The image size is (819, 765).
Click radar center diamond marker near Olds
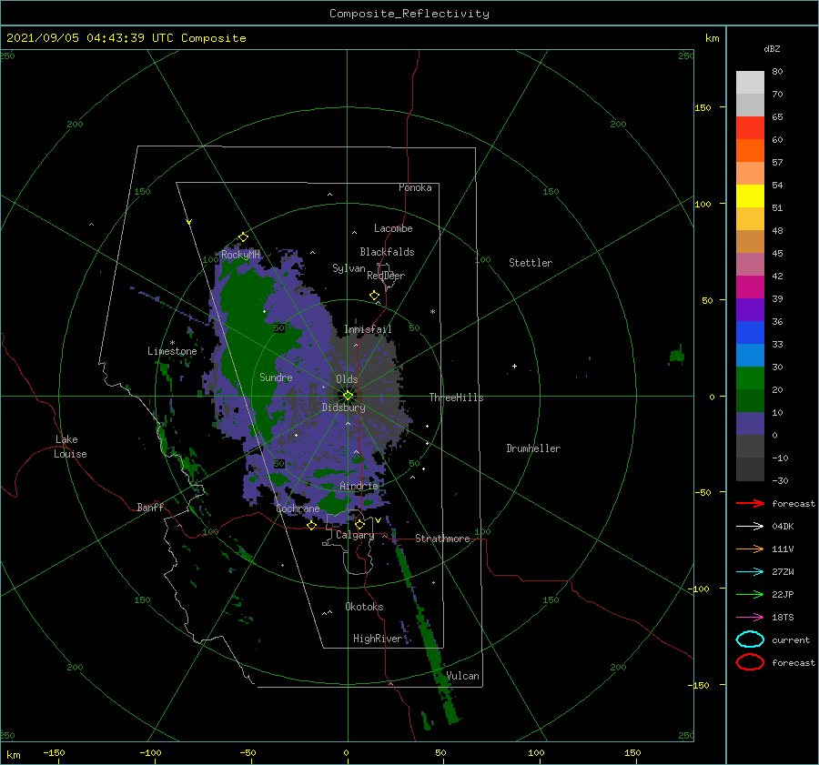tap(348, 396)
